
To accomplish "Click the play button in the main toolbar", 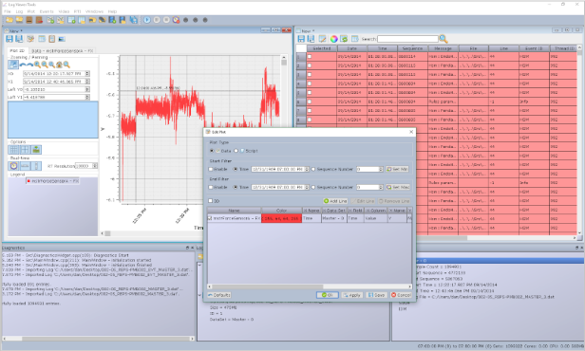I will point(147,20).
